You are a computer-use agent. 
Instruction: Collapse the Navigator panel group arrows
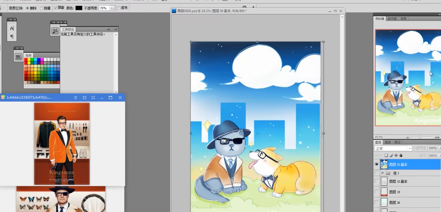(x=439, y=14)
